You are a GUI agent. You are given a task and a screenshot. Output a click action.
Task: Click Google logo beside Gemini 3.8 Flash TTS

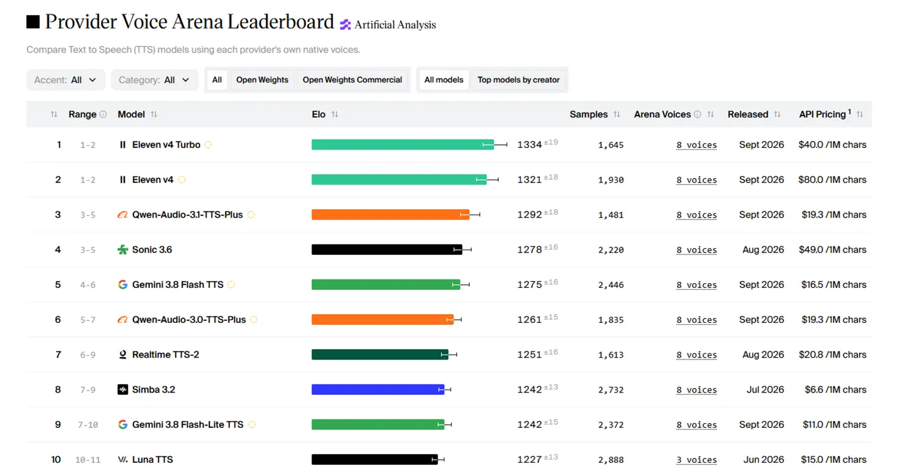click(x=122, y=284)
